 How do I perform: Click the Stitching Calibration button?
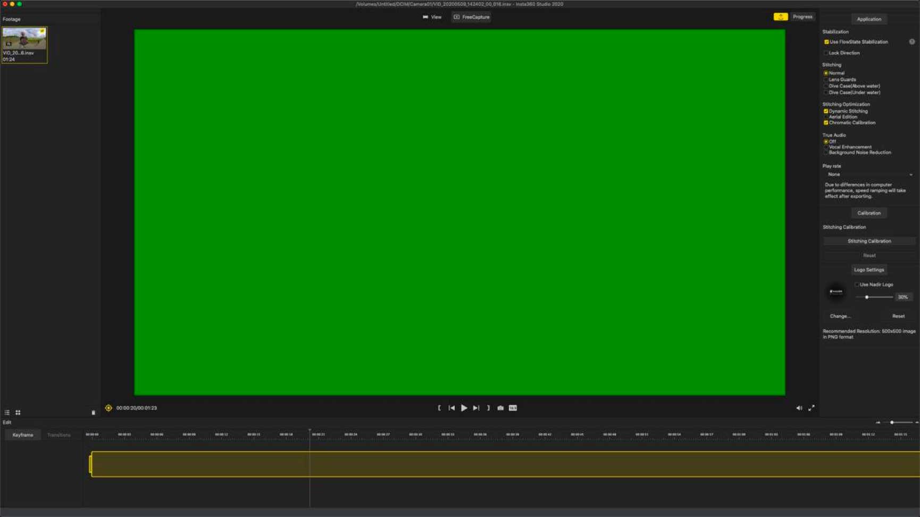click(869, 241)
